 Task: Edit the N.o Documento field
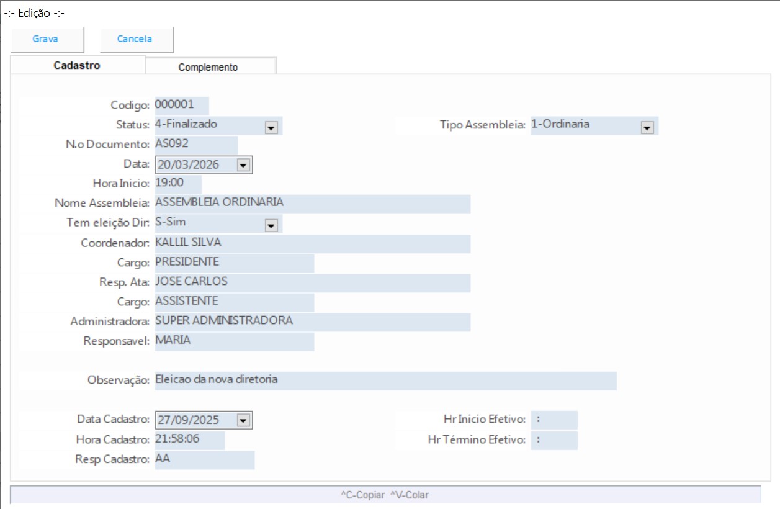[195, 144]
